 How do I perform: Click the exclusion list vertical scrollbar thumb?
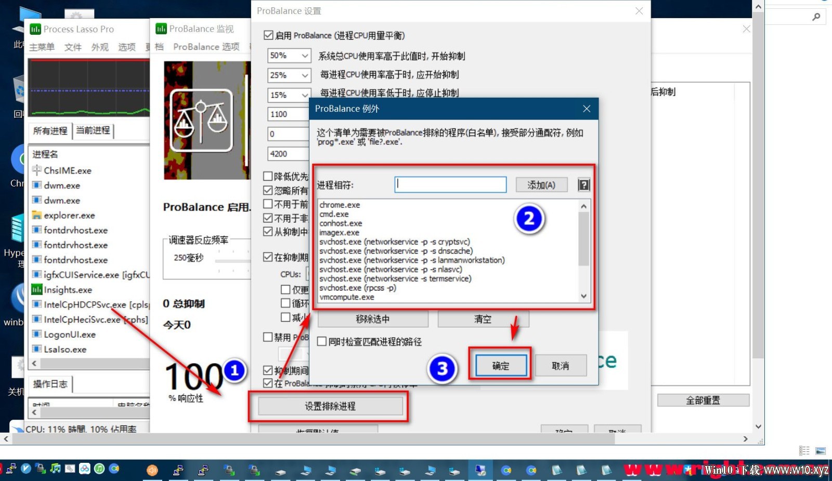[584, 239]
